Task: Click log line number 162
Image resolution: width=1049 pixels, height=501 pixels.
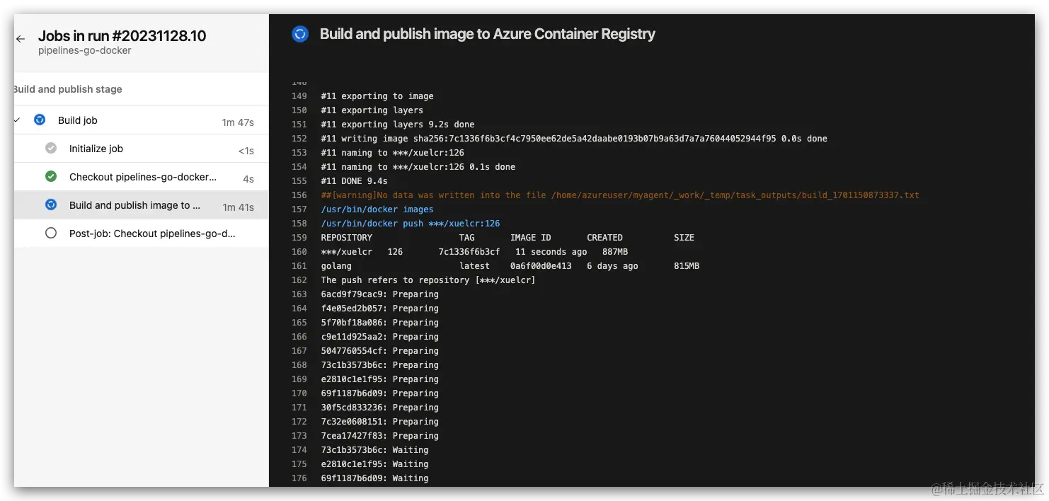Action: click(x=299, y=280)
